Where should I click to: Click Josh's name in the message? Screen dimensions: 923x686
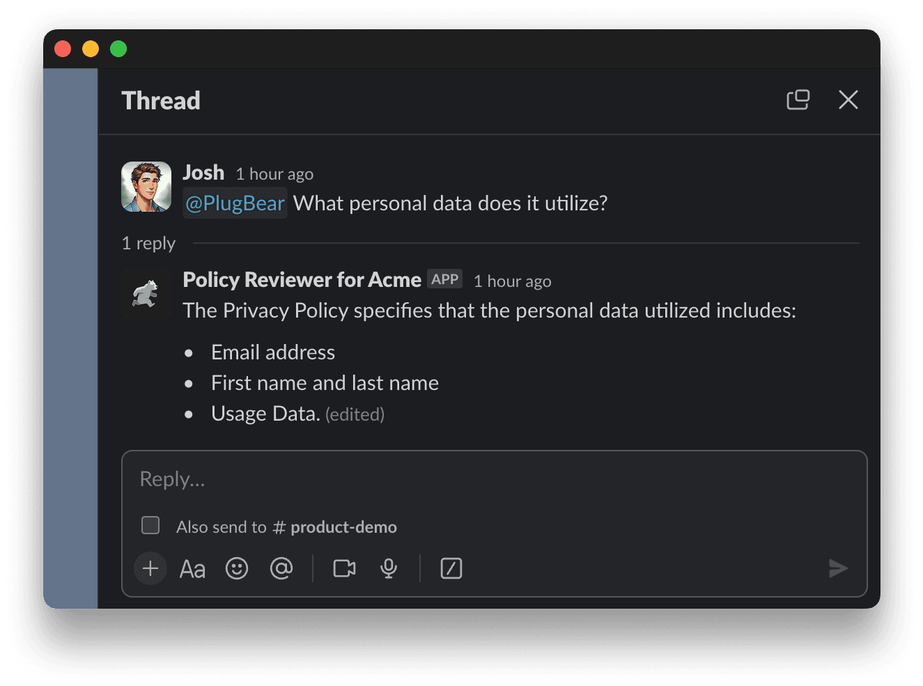click(203, 172)
